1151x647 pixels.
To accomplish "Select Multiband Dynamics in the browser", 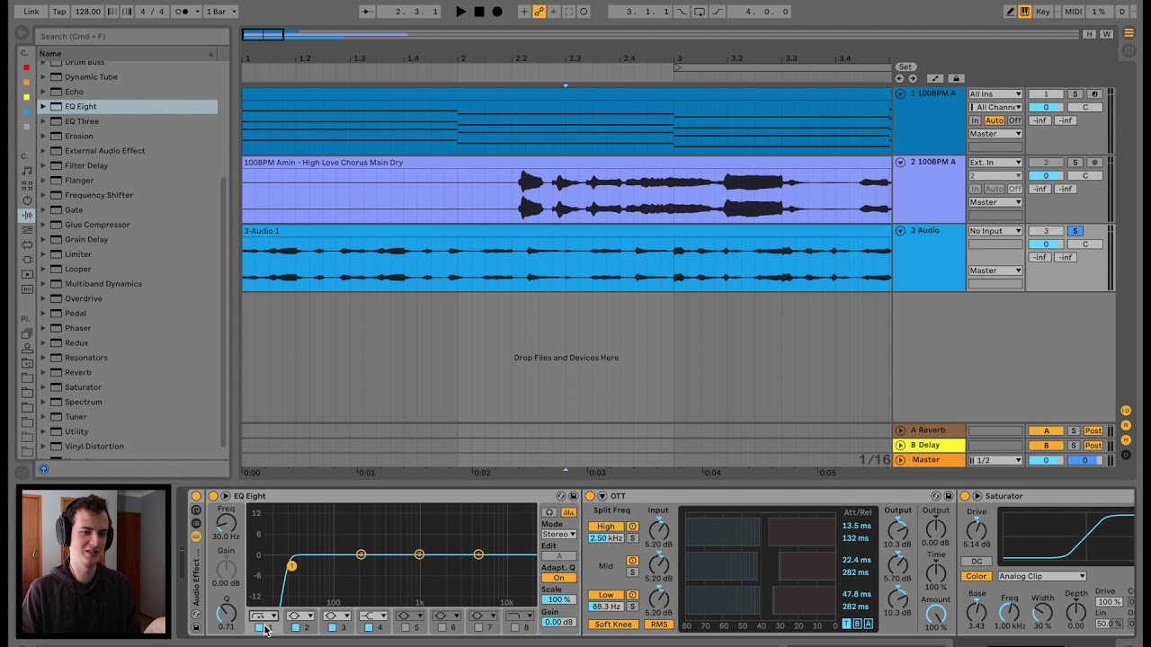I will pyautogui.click(x=103, y=284).
